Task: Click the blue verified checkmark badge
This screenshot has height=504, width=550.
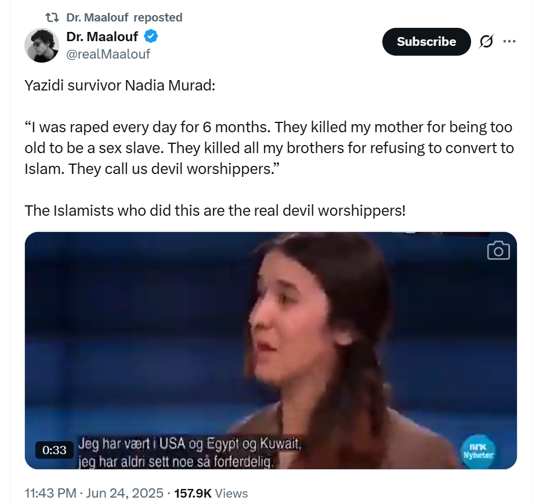Action: coord(151,37)
